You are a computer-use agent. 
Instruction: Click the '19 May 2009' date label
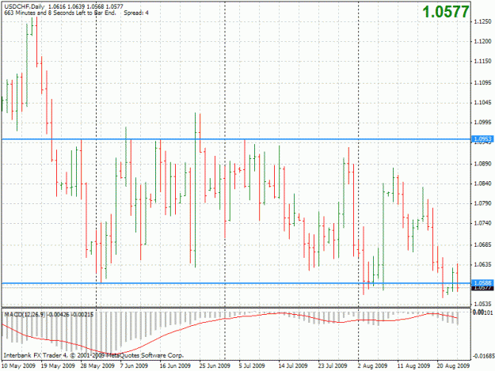pos(58,365)
